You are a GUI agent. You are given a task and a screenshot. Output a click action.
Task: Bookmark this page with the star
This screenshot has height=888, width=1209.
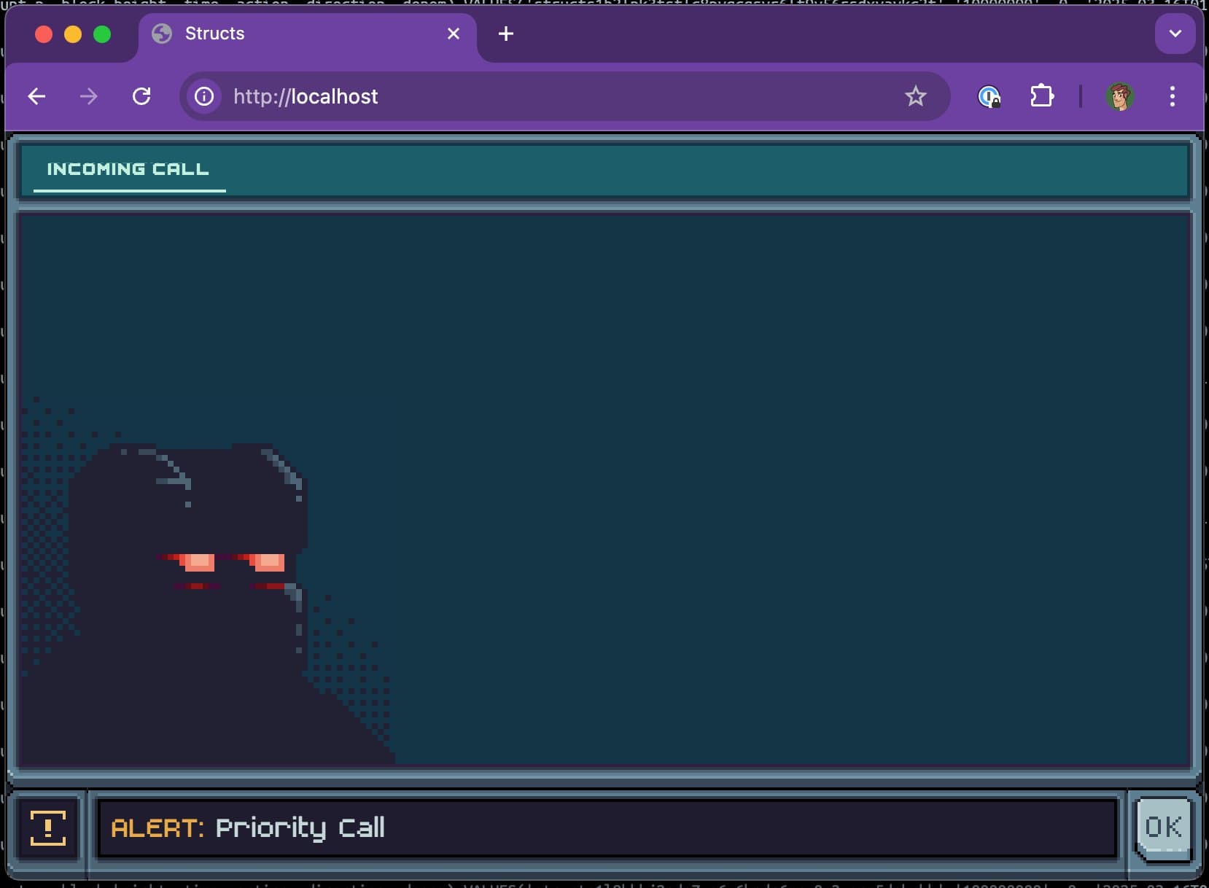click(x=915, y=96)
